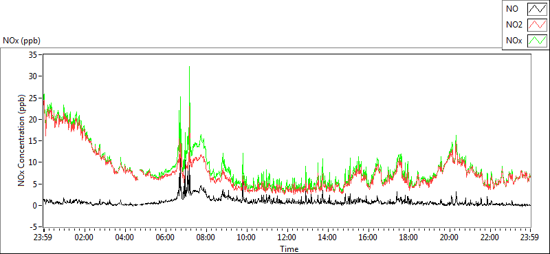This screenshot has height=254, width=550.
Task: Click the NO2 red legend swatch
Action: (537, 25)
